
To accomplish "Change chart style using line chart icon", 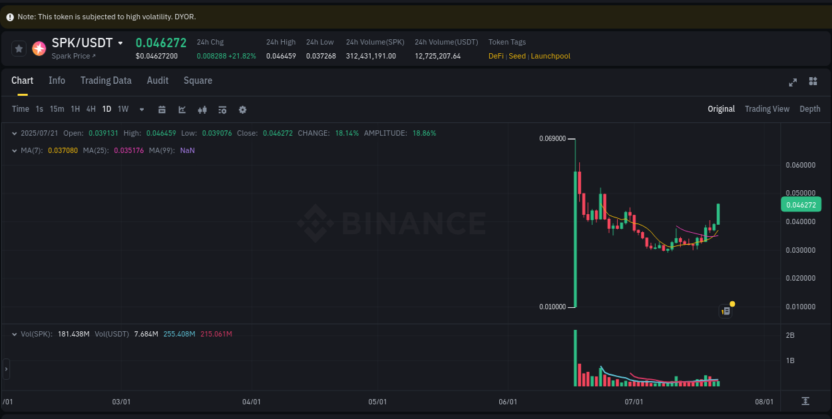I will pyautogui.click(x=182, y=109).
